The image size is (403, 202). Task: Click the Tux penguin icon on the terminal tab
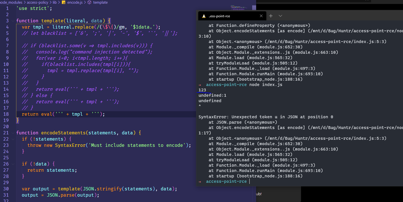pos(204,16)
